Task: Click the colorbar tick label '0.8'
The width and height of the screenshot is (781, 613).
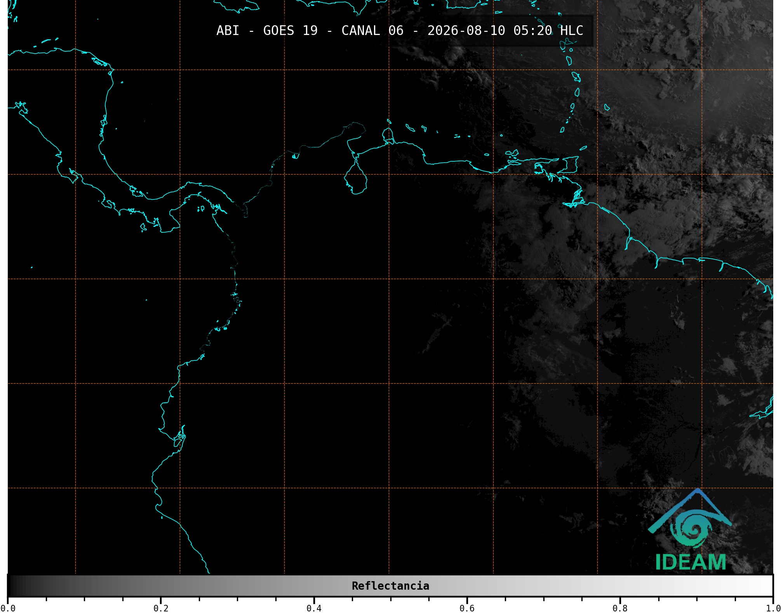Action: pos(620,608)
